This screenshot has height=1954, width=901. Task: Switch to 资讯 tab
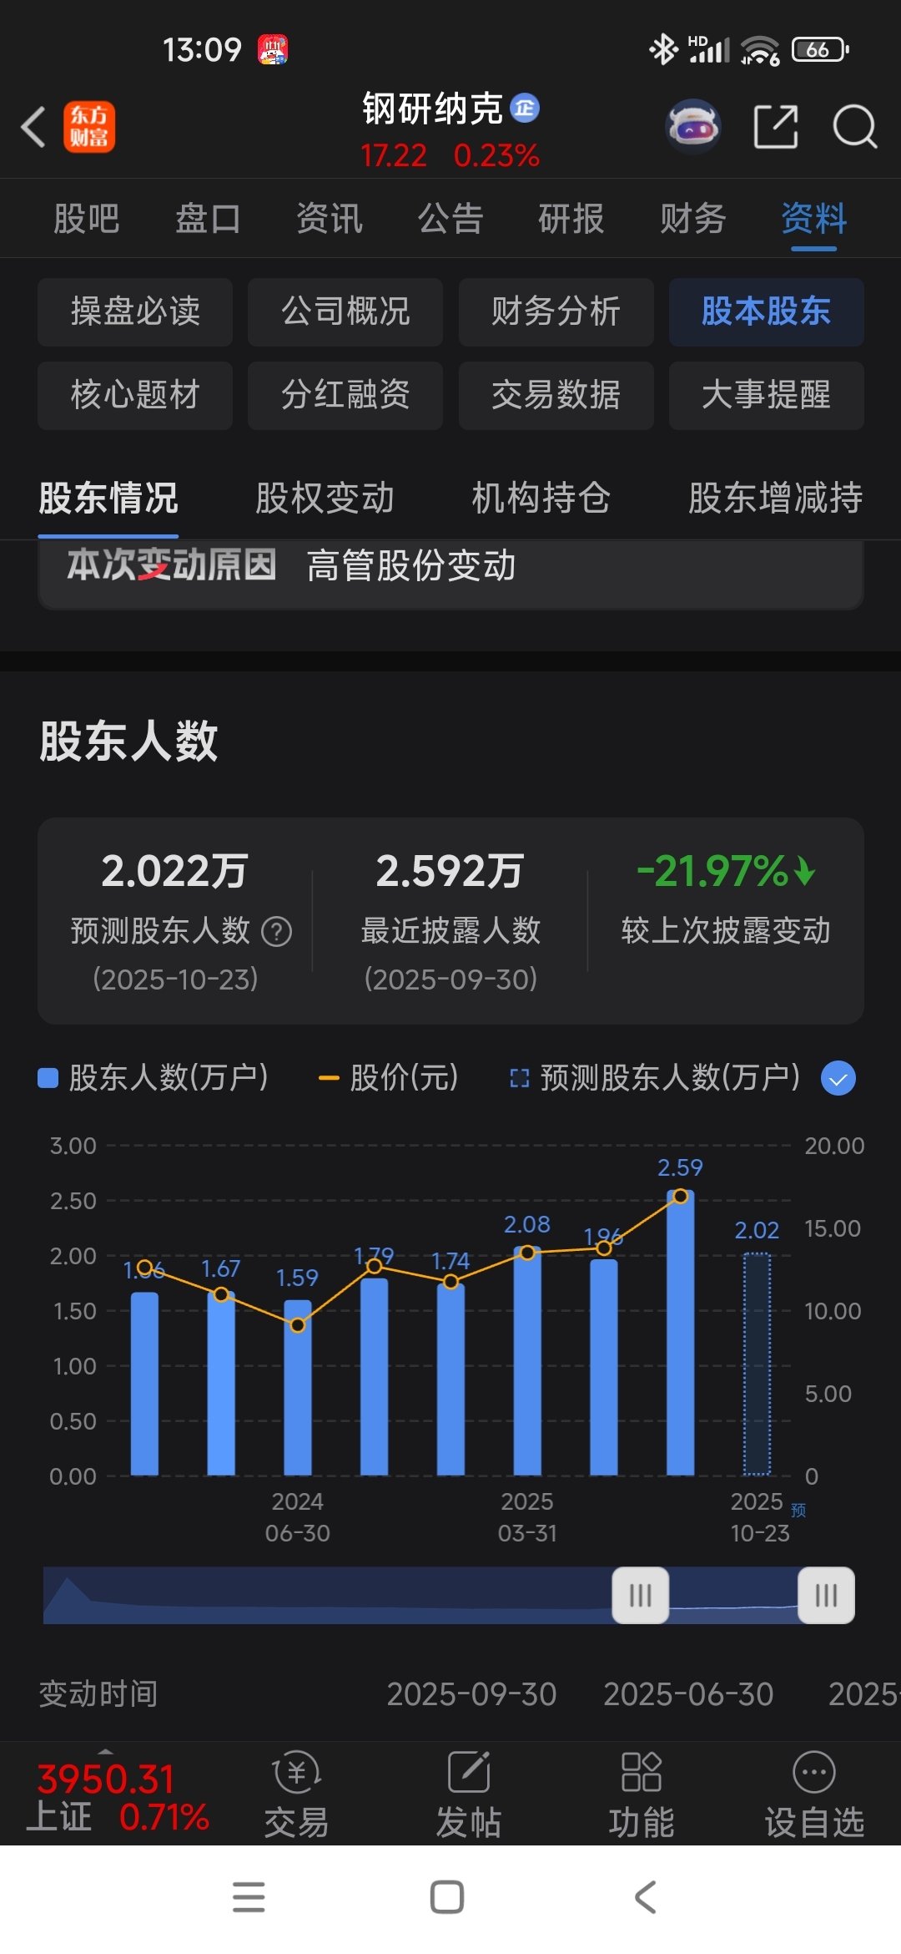pyautogui.click(x=330, y=219)
